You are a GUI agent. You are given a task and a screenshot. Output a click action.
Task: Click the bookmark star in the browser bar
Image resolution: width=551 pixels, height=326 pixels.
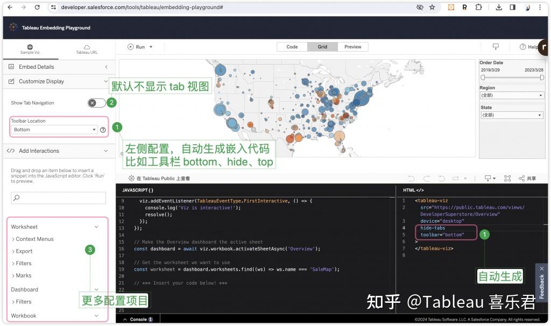[x=432, y=7]
